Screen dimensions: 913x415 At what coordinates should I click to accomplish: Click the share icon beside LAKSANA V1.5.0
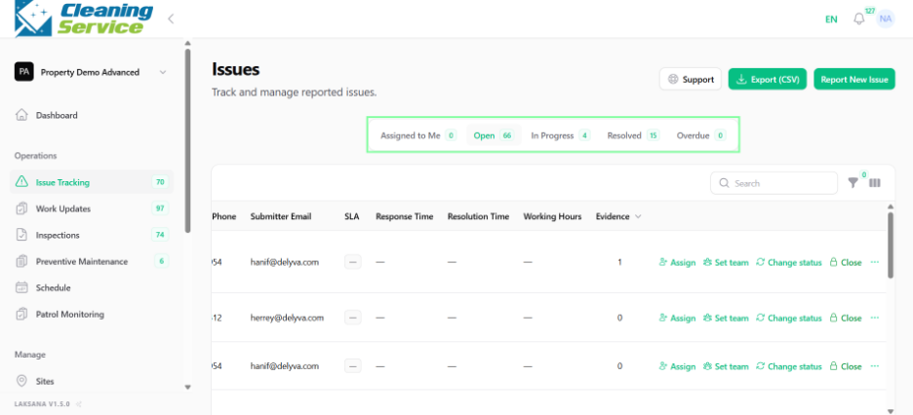79,404
